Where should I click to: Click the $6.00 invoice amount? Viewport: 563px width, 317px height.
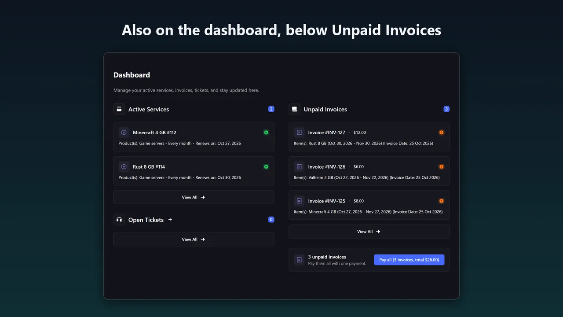(358, 167)
